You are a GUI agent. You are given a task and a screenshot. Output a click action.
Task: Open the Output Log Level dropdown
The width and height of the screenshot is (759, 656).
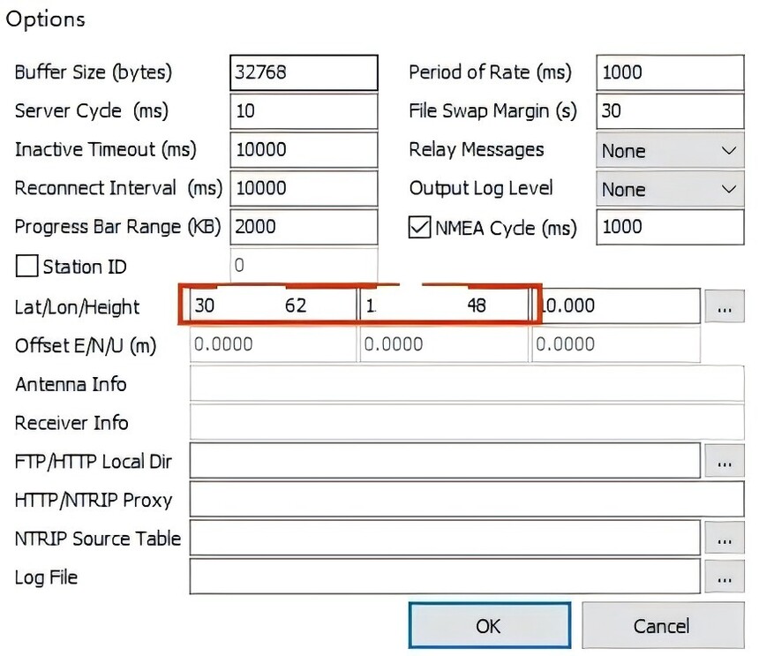tap(670, 189)
